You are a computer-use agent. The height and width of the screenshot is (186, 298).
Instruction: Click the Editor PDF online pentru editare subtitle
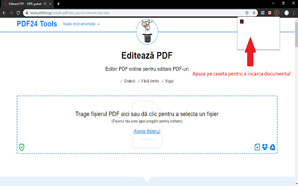(147, 69)
